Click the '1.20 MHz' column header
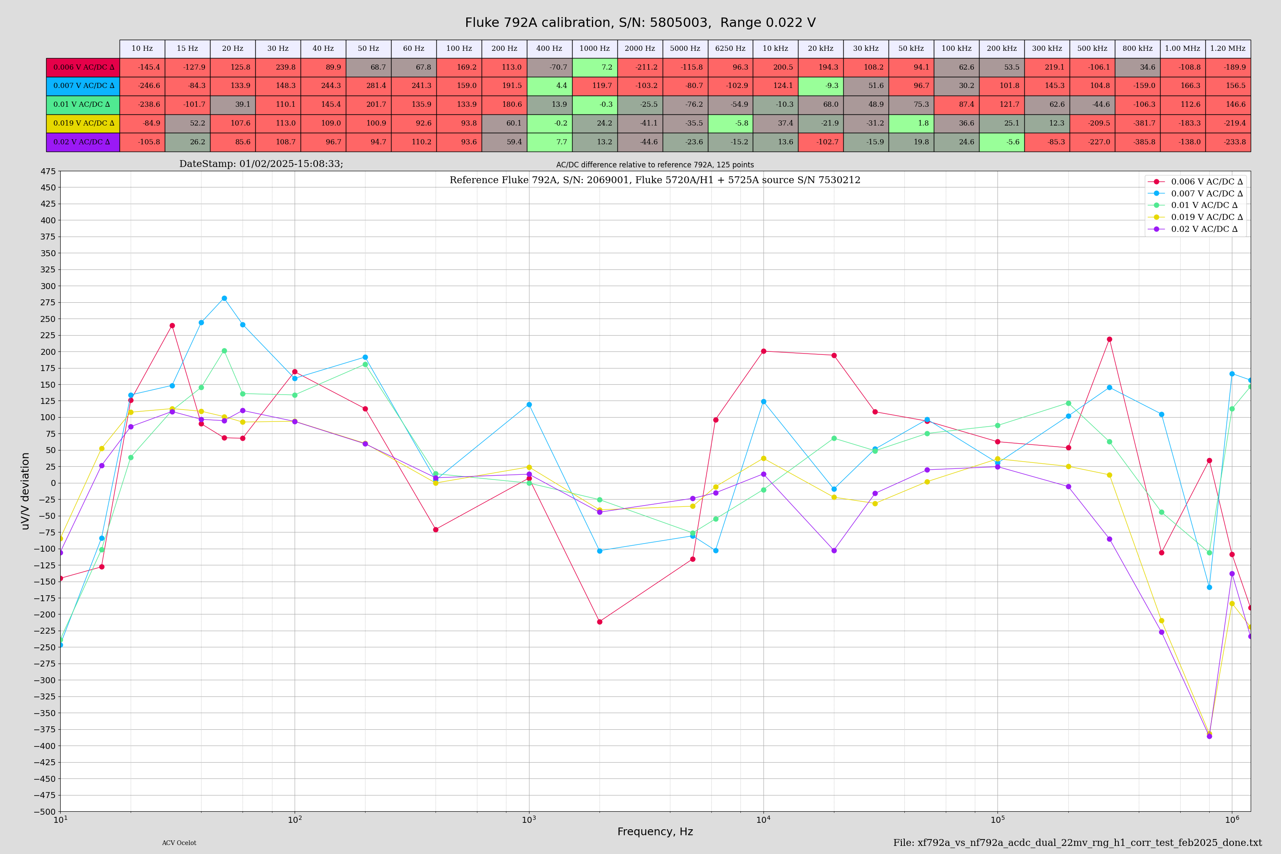This screenshot has width=1281, height=854. point(1228,49)
